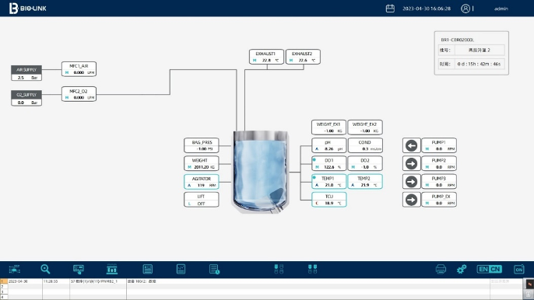Screen dimensions: 534x300
Task: Switch language to EN
Action: coord(483,269)
